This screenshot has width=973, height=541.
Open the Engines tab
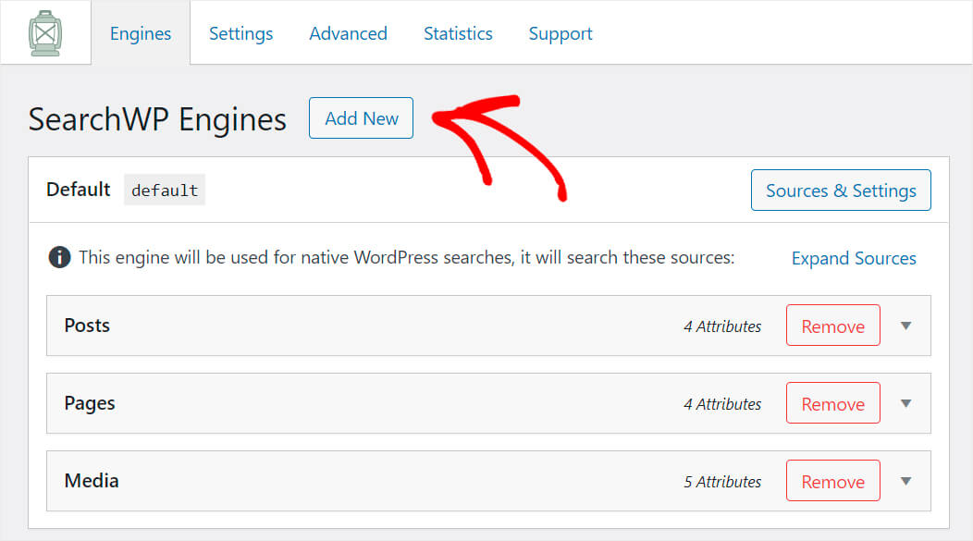click(x=141, y=33)
